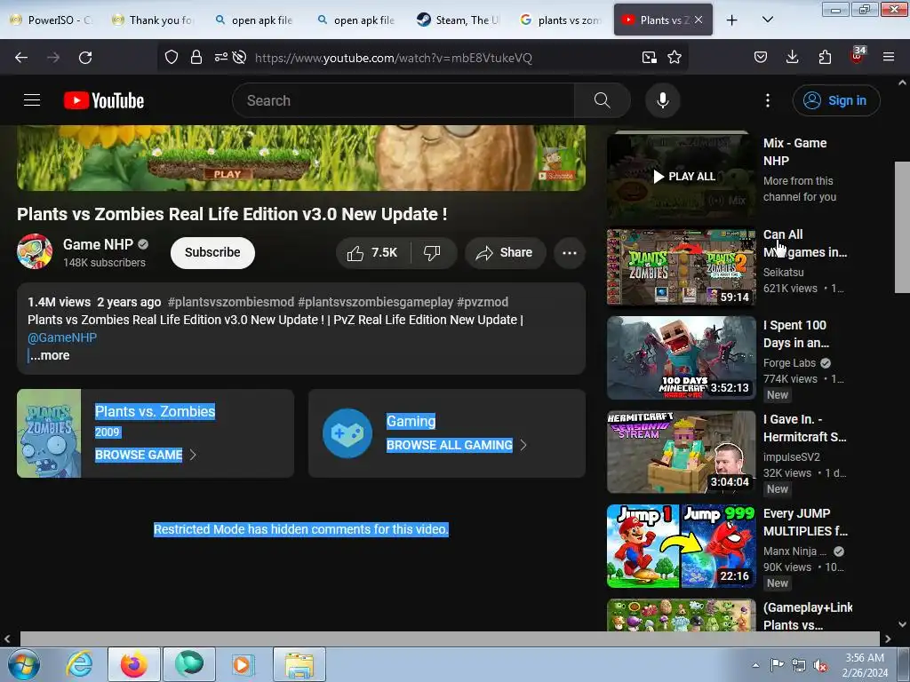910x682 pixels.
Task: Open Windows Start orb
Action: point(23,664)
